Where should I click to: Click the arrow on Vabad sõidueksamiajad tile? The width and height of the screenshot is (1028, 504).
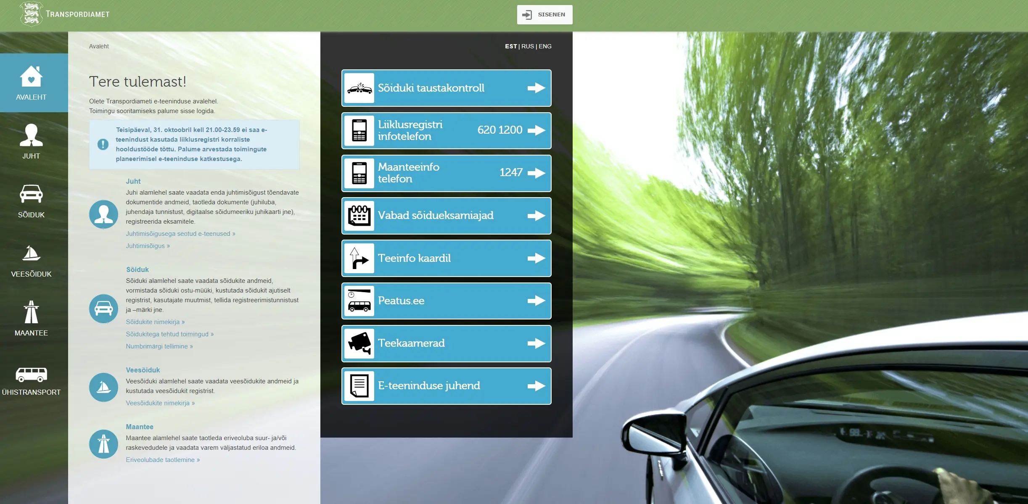pyautogui.click(x=536, y=216)
